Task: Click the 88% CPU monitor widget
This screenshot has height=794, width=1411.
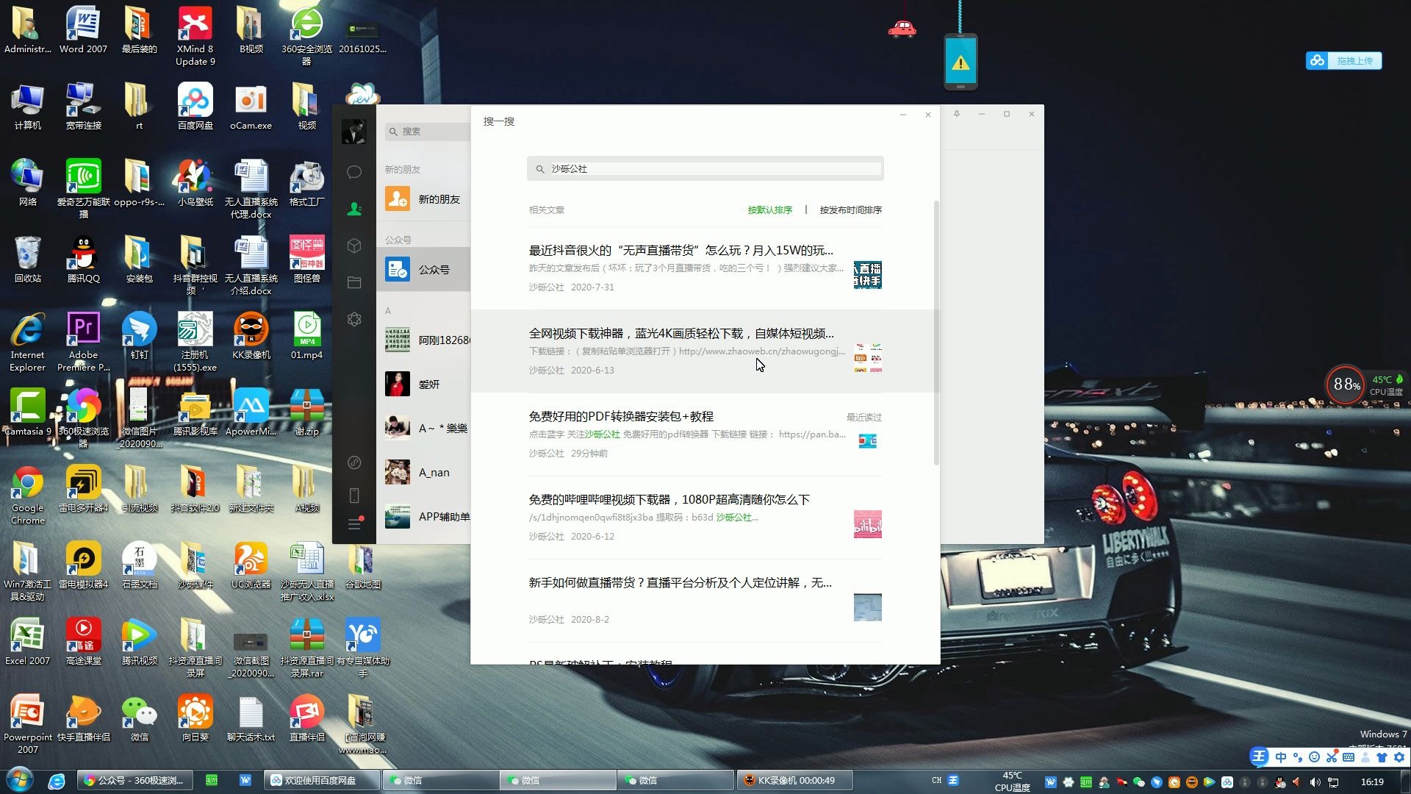Action: point(1346,385)
